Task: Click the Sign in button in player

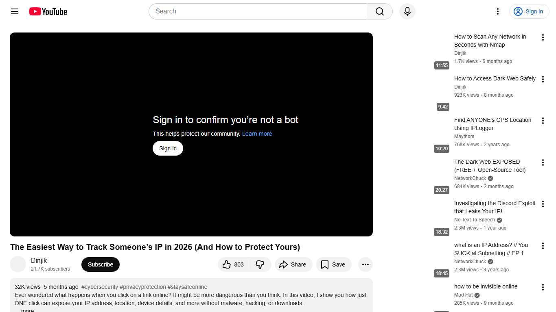Action: click(x=167, y=148)
